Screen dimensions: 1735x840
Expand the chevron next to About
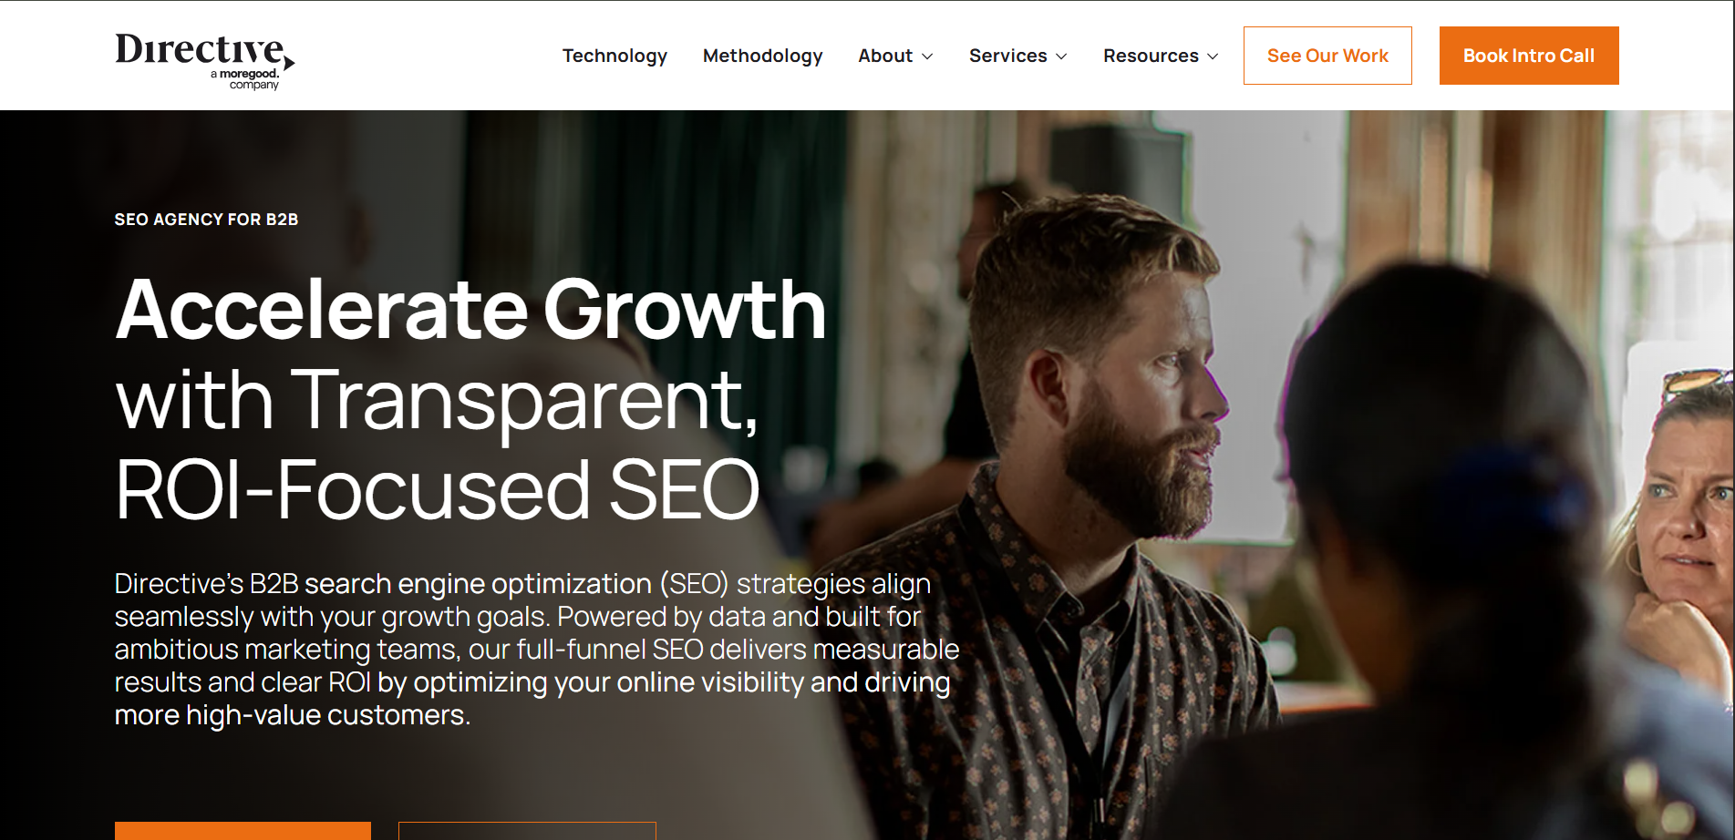point(927,56)
